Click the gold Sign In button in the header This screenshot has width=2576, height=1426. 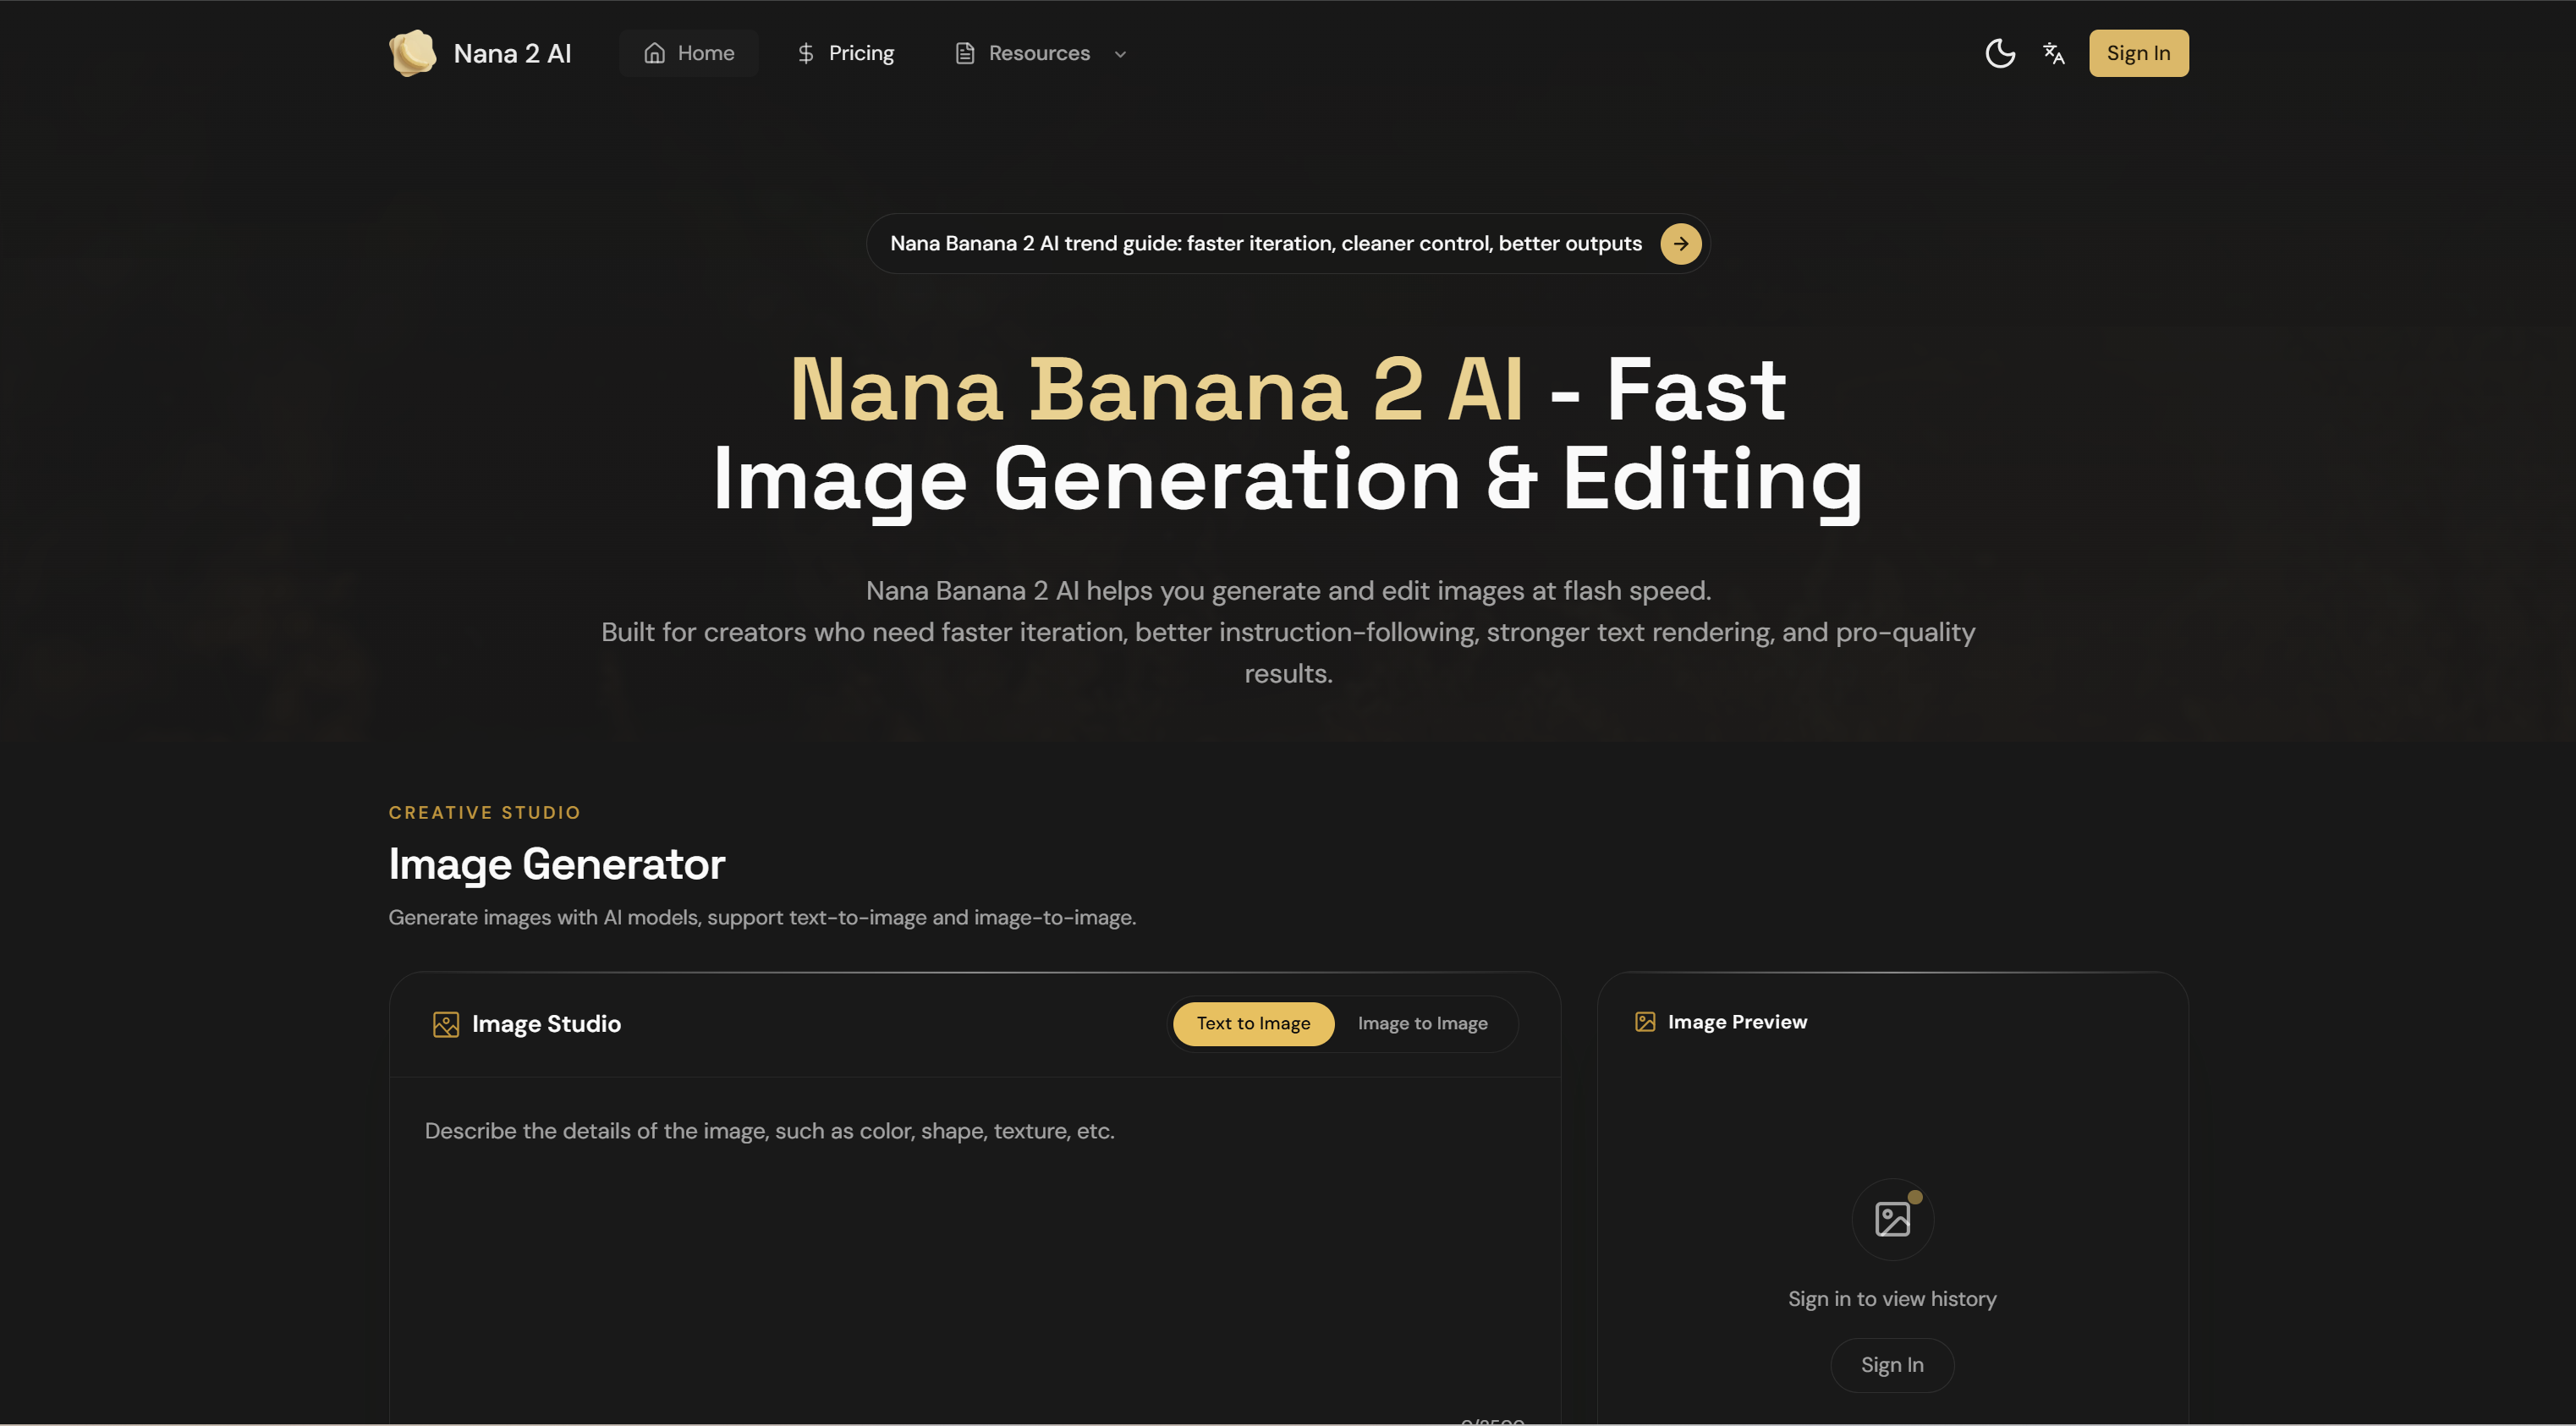click(x=2138, y=53)
